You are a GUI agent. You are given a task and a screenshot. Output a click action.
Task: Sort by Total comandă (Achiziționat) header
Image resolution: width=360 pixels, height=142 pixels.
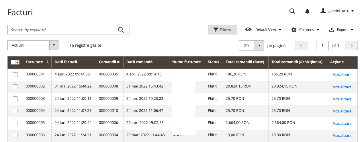(x=298, y=62)
